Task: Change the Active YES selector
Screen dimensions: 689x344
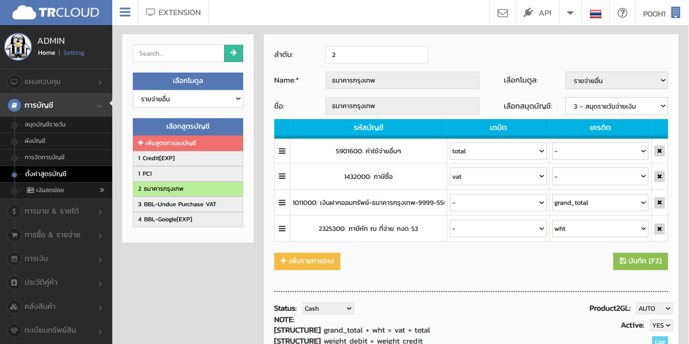Action: [661, 325]
